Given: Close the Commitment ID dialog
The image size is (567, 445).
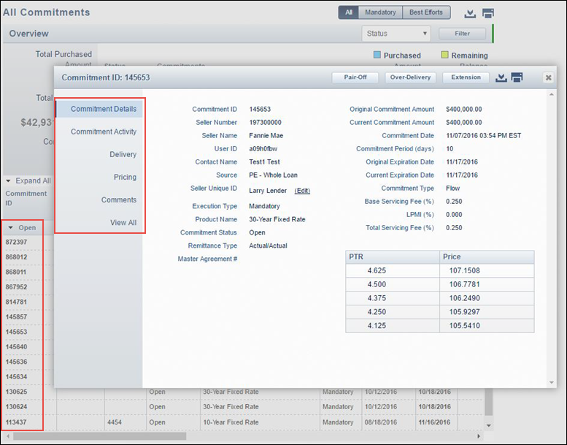Looking at the screenshot, I should click(548, 77).
